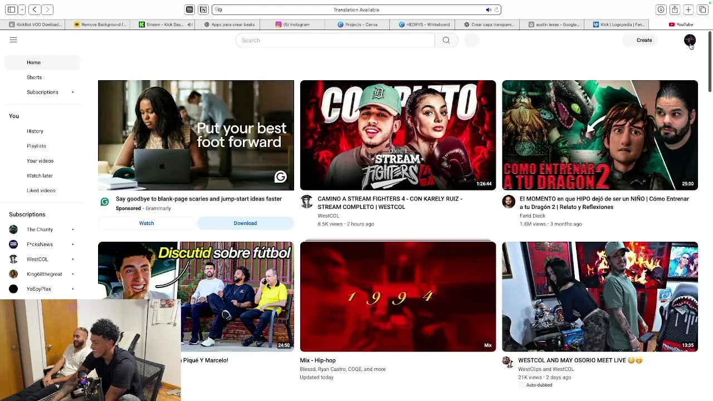Select Shorts in the sidebar

[42, 77]
